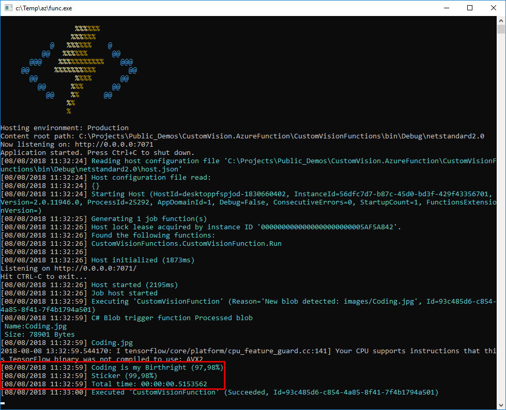Click the scrollbar up arrow
Image resolution: width=506 pixels, height=410 pixels.
(501, 21)
